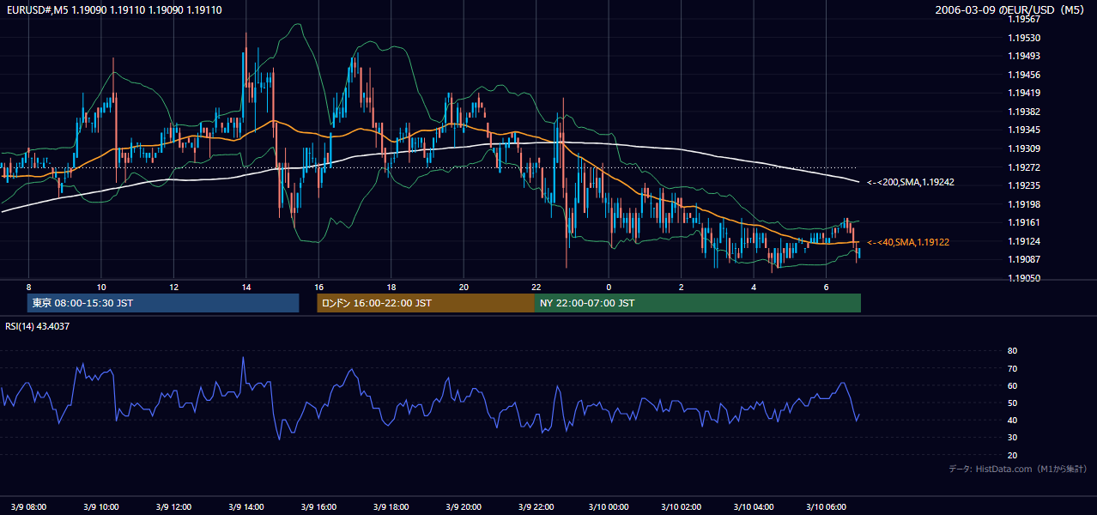Viewport: 1097px width, 515px height.
Task: Click the London 16:00-22:00 JST session bar
Action: pos(426,303)
